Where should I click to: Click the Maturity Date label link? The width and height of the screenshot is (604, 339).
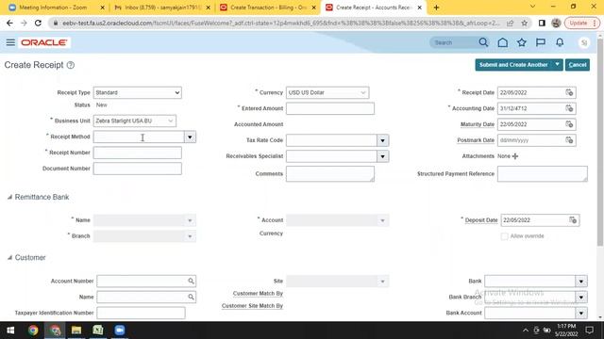pos(478,124)
